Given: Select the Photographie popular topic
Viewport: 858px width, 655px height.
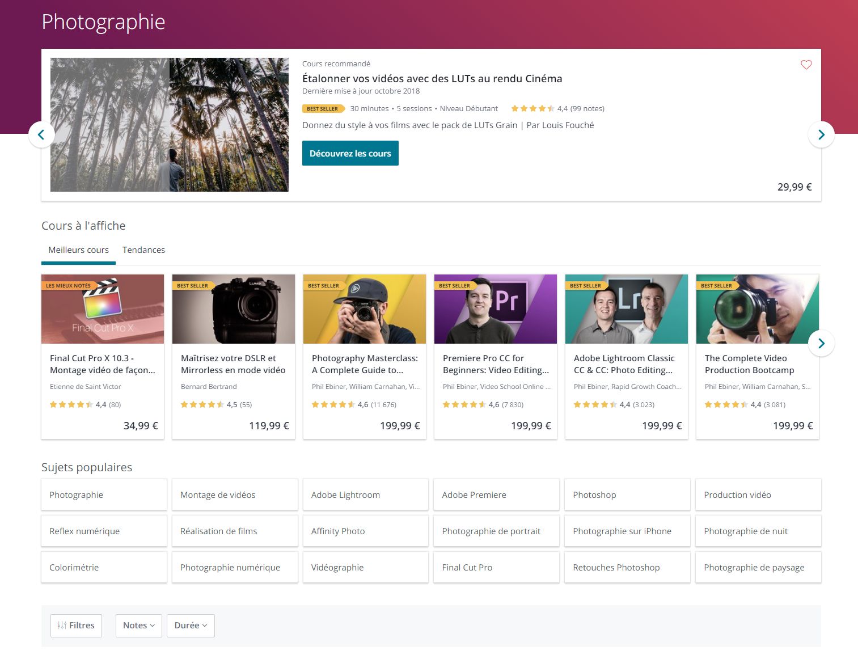Looking at the screenshot, I should coord(104,495).
